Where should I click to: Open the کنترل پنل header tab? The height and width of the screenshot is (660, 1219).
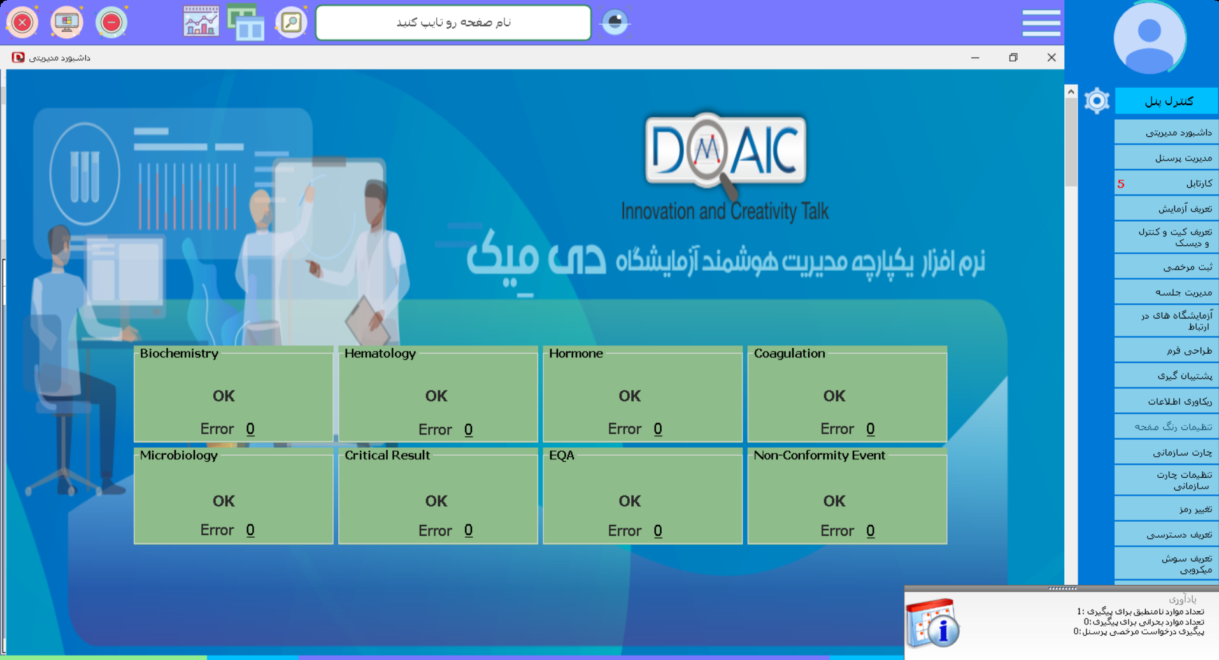[x=1166, y=101]
